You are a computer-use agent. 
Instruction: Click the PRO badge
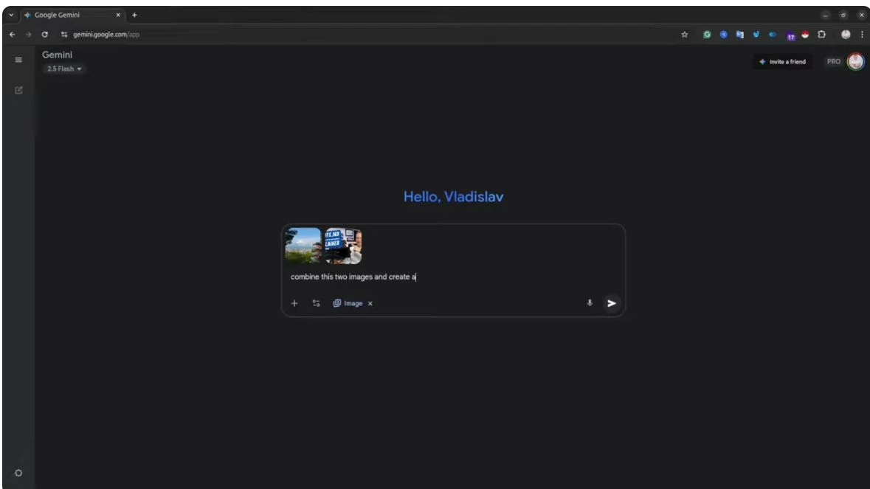[833, 61]
